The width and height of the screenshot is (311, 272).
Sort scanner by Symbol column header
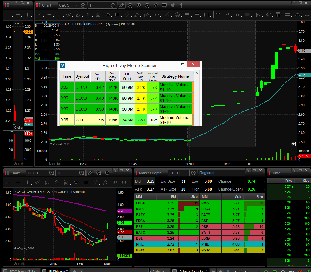82,76
